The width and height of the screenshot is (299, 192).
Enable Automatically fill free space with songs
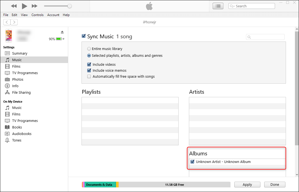pos(89,77)
